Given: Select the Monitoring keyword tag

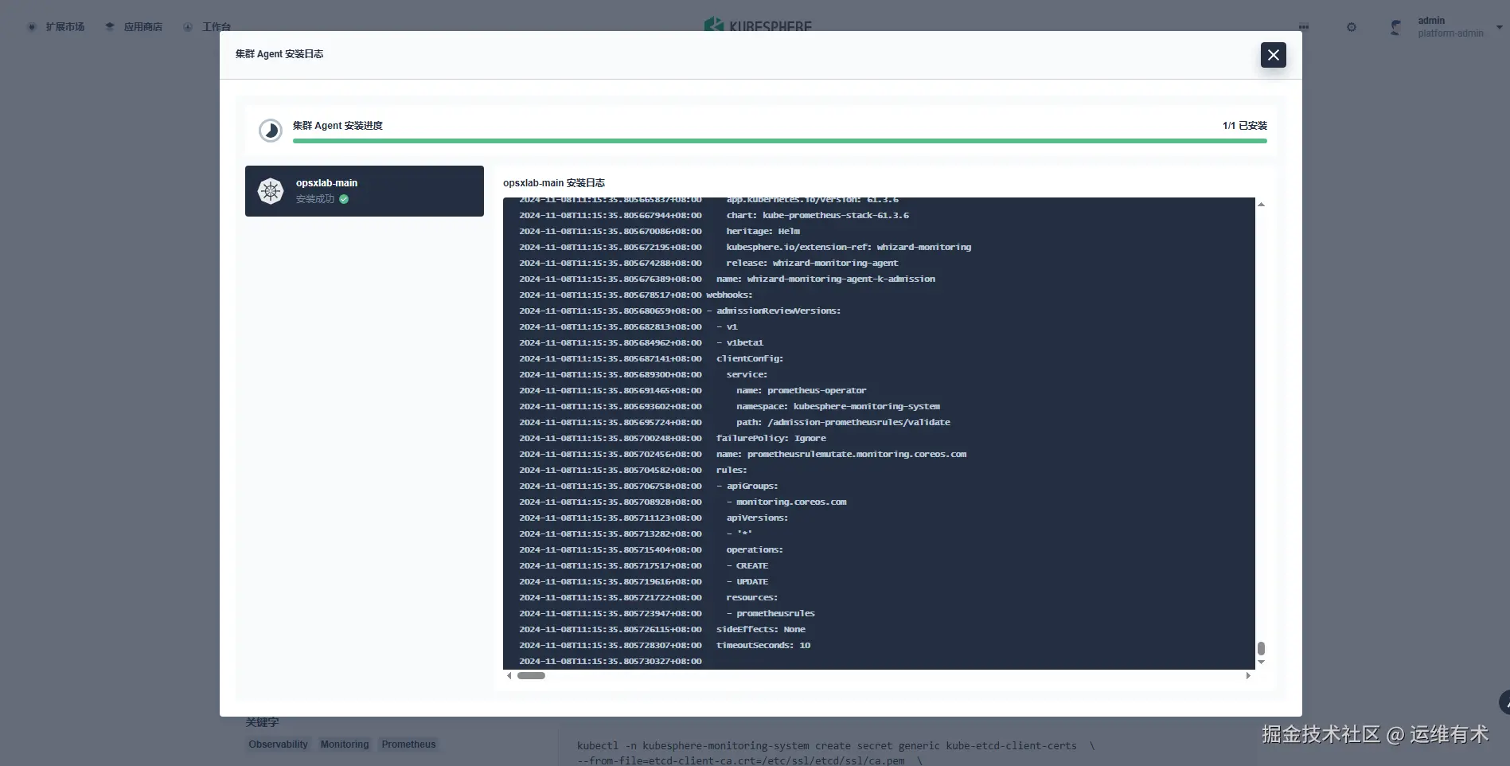Looking at the screenshot, I should (344, 744).
